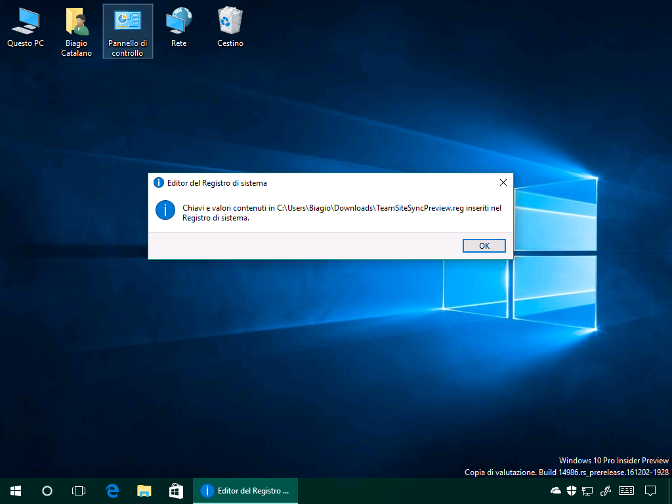This screenshot has width=672, height=504.
Task: Select the Cestino recycle bin icon
Action: click(x=230, y=28)
